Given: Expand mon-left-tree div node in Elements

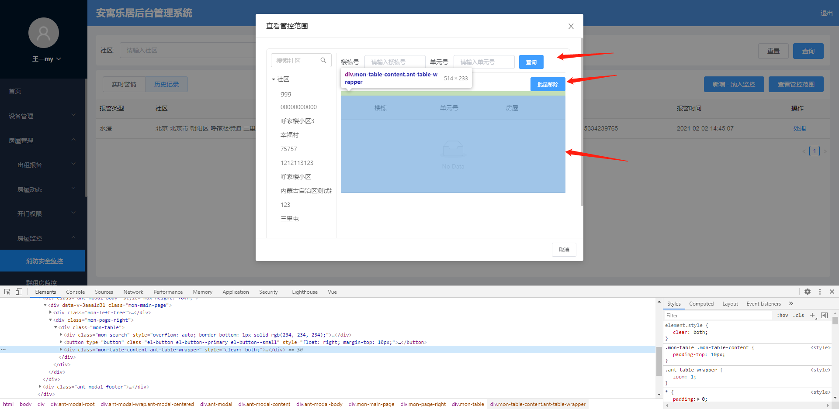Looking at the screenshot, I should click(x=51, y=313).
